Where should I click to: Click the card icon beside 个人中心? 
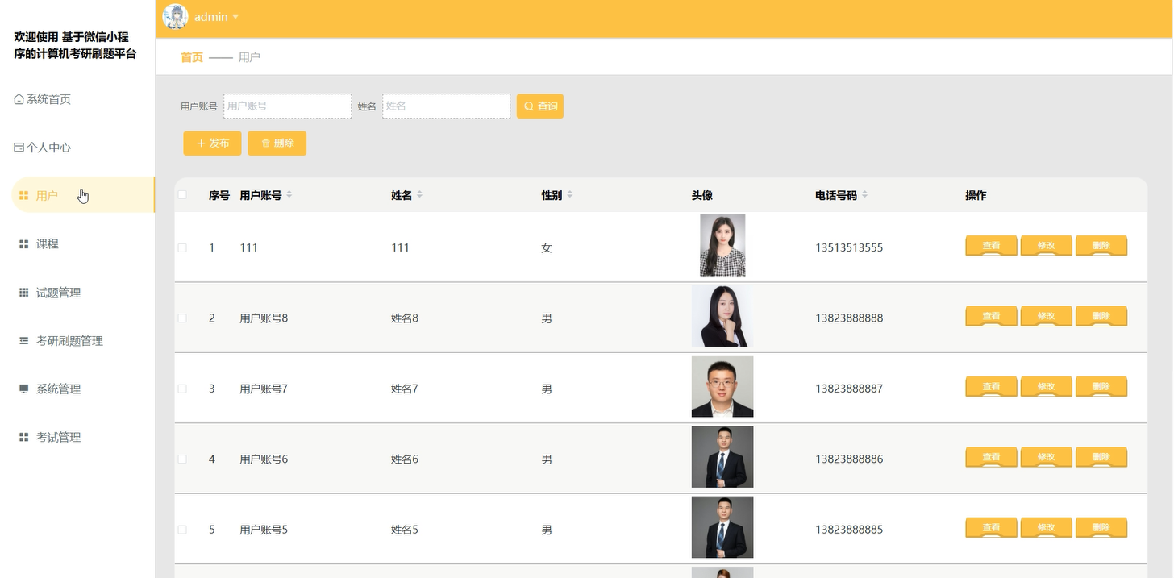[x=19, y=148]
